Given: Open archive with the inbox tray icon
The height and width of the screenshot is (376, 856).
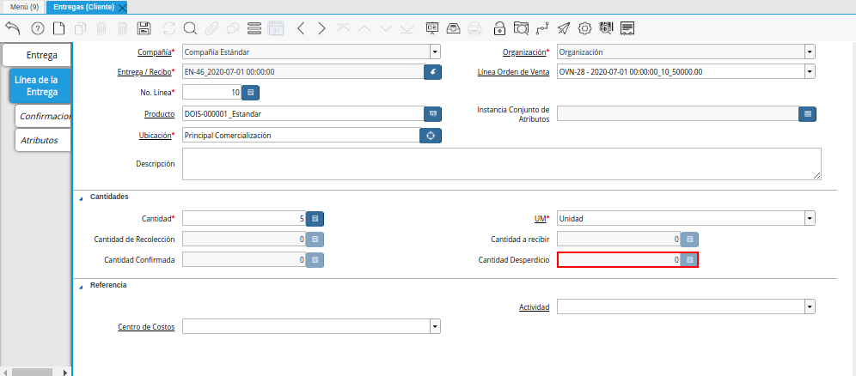Looking at the screenshot, I should [x=454, y=28].
